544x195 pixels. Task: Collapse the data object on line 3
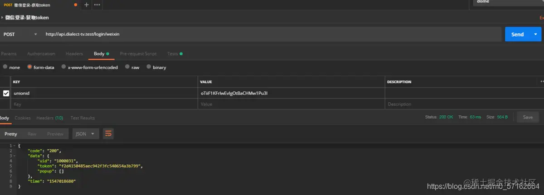tap(15, 156)
